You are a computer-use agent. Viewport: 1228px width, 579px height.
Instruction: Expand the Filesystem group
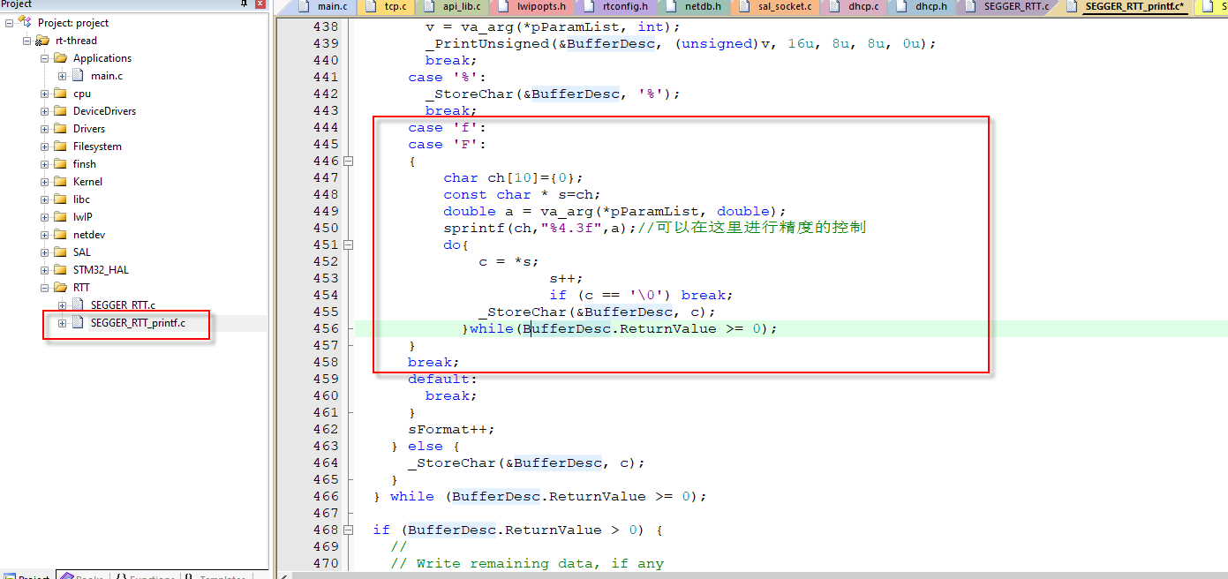coord(44,147)
